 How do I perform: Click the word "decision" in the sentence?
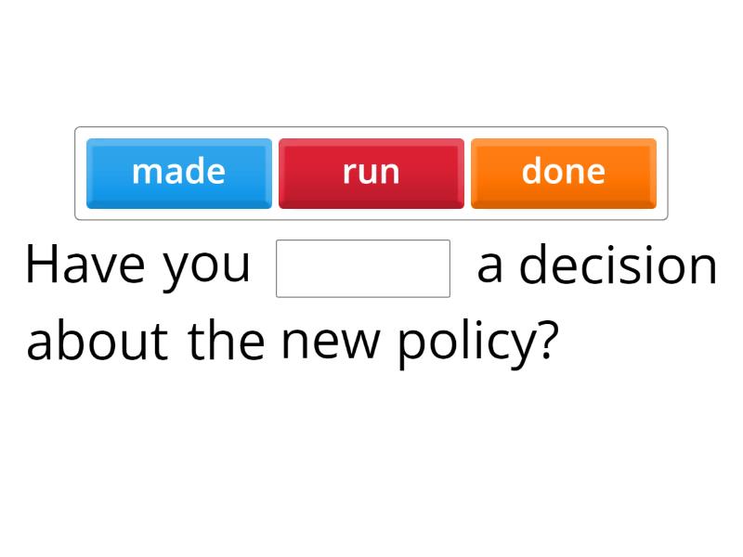pos(618,266)
